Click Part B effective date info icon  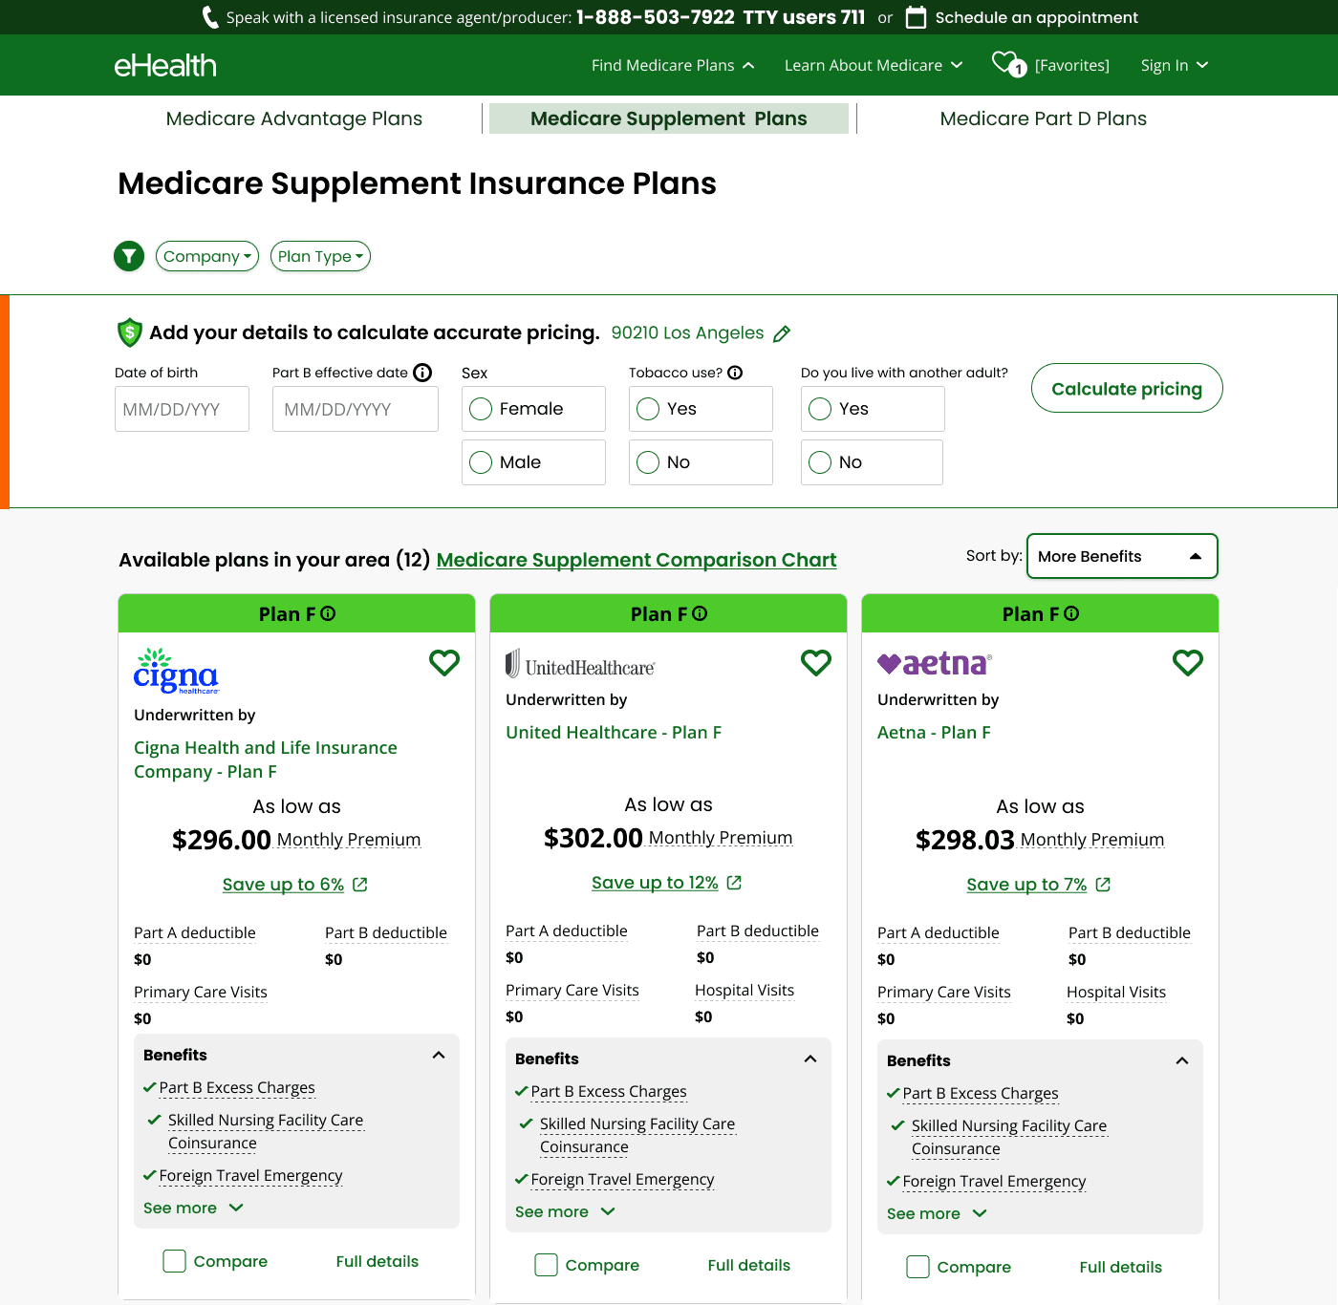click(x=422, y=373)
